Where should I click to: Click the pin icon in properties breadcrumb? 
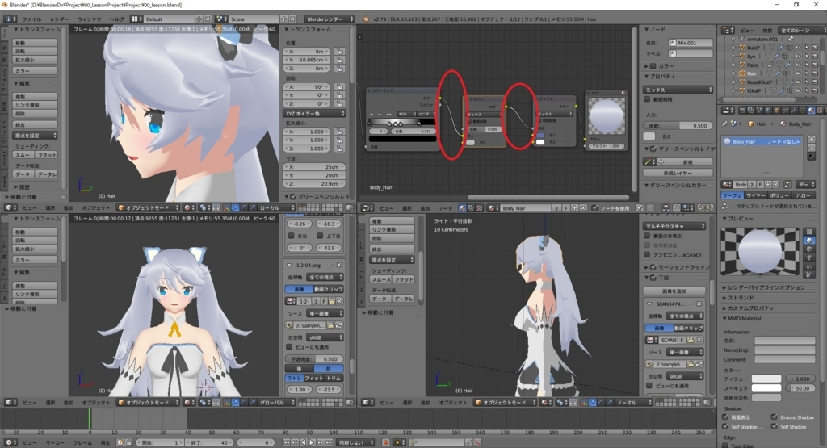pyautogui.click(x=725, y=124)
